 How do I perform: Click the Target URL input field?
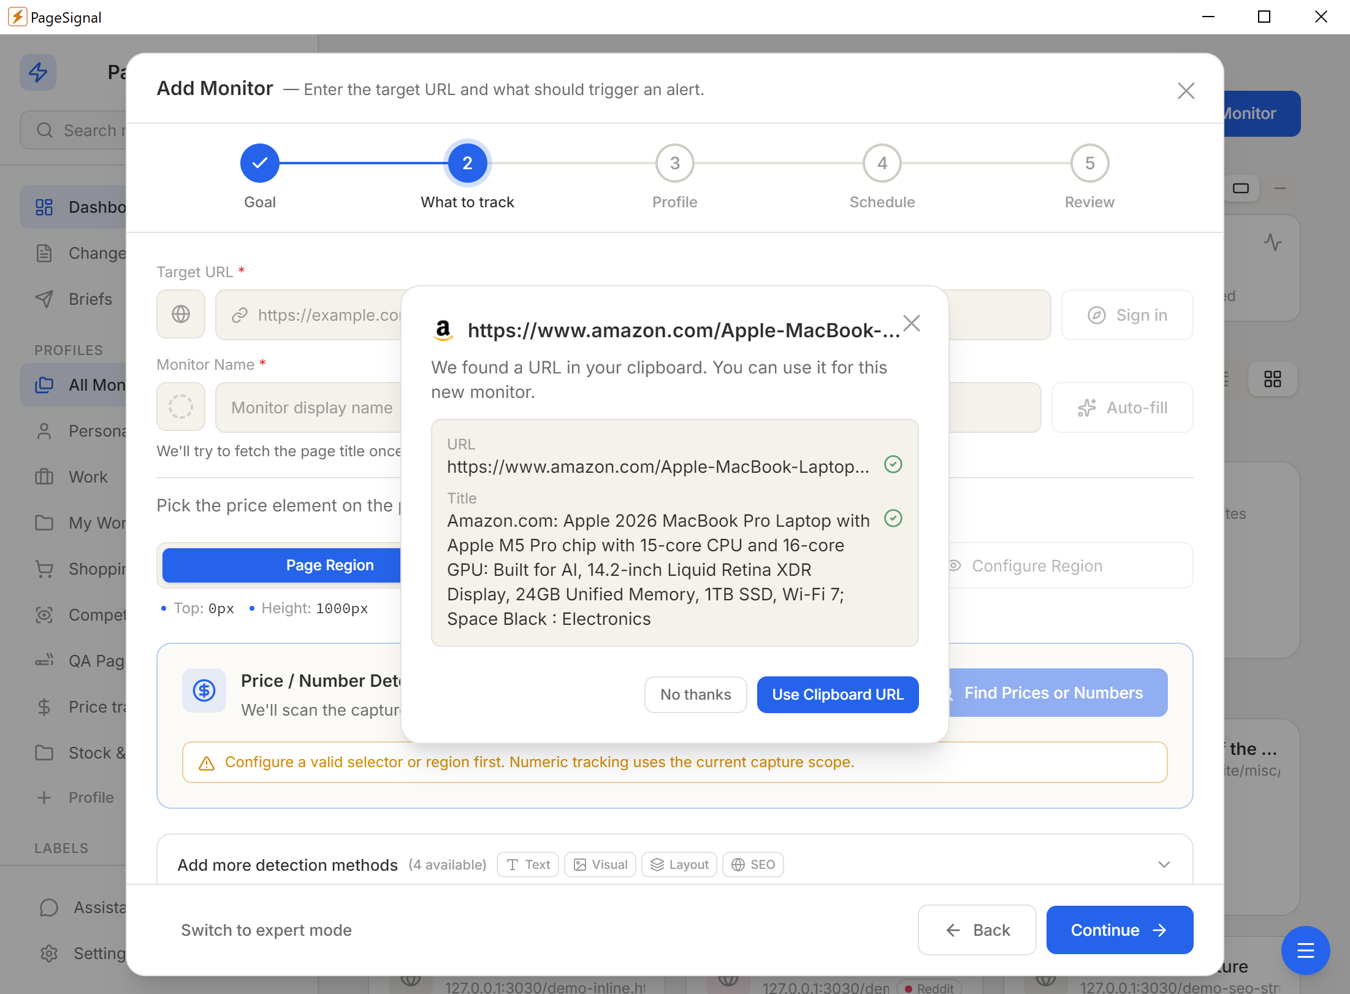point(309,315)
